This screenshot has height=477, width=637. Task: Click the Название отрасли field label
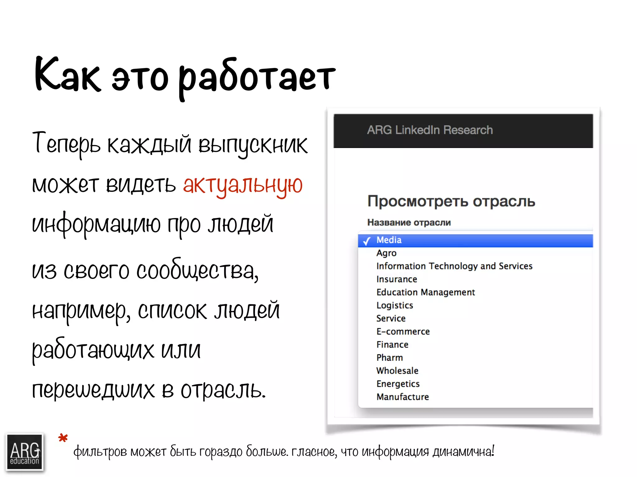[409, 222]
